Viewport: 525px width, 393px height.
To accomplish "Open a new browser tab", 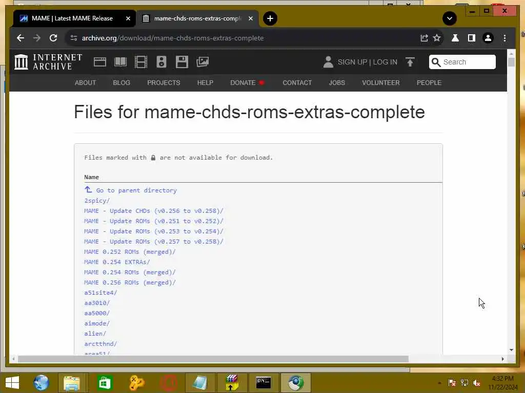I will tap(270, 18).
